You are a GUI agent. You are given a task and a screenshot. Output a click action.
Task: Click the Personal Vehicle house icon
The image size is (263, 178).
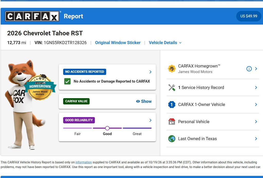click(172, 122)
